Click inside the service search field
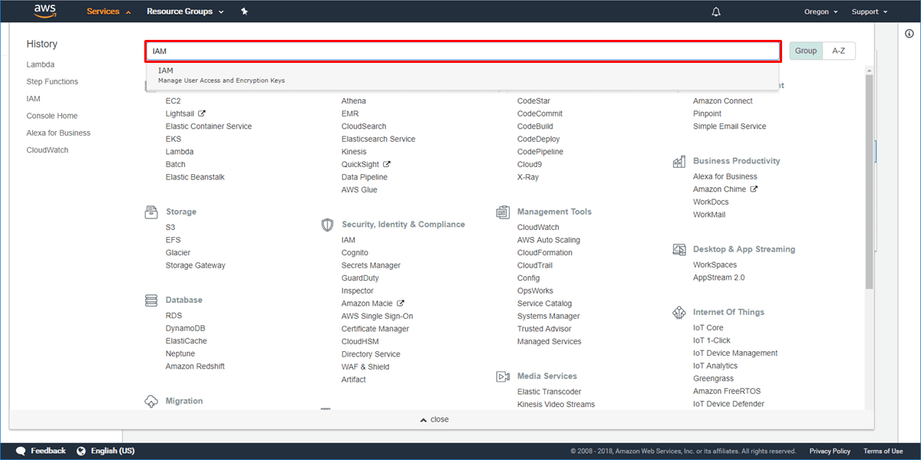This screenshot has width=921, height=460. pos(460,51)
